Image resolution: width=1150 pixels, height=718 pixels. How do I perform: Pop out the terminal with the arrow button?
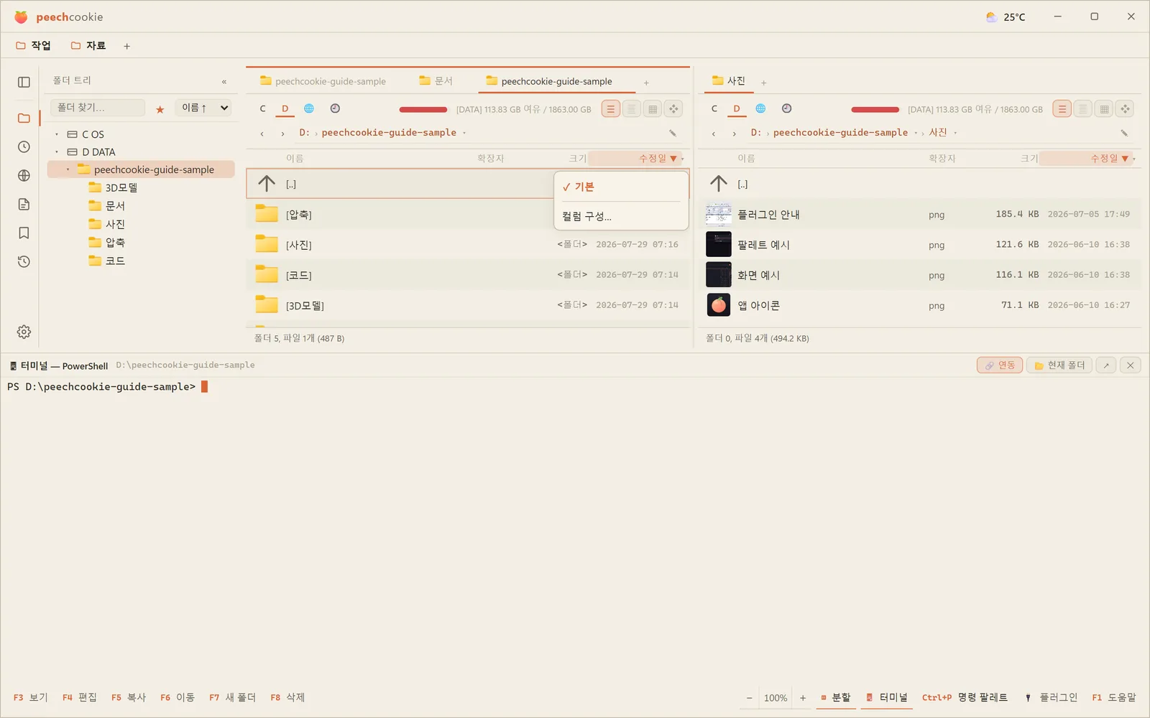click(x=1106, y=365)
